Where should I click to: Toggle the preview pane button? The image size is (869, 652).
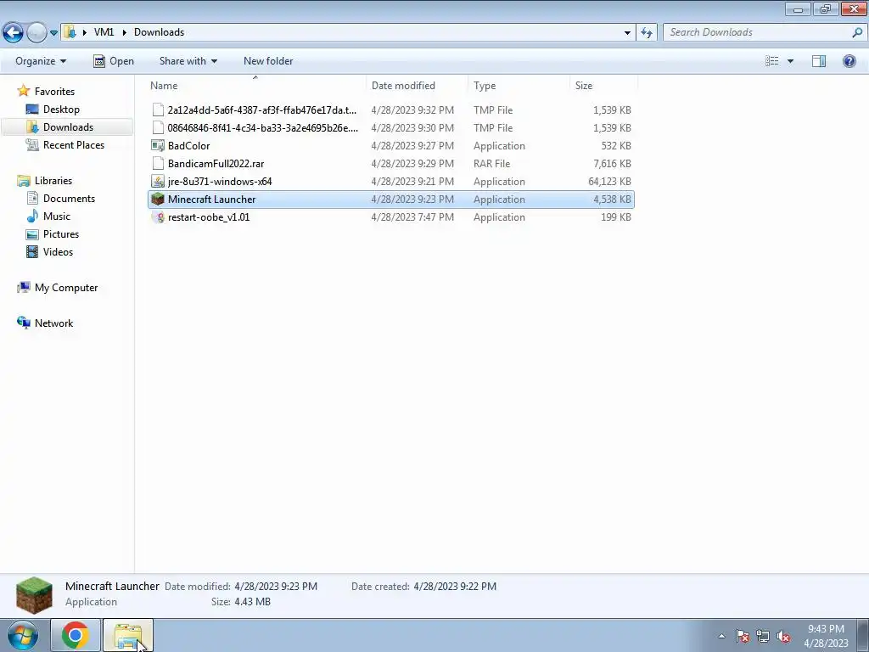pyautogui.click(x=819, y=61)
